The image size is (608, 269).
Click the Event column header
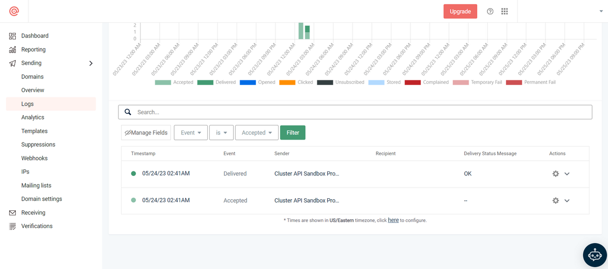[x=230, y=153]
